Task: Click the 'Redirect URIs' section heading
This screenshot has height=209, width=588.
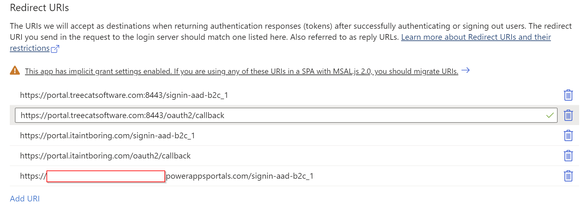Action: tap(40, 8)
